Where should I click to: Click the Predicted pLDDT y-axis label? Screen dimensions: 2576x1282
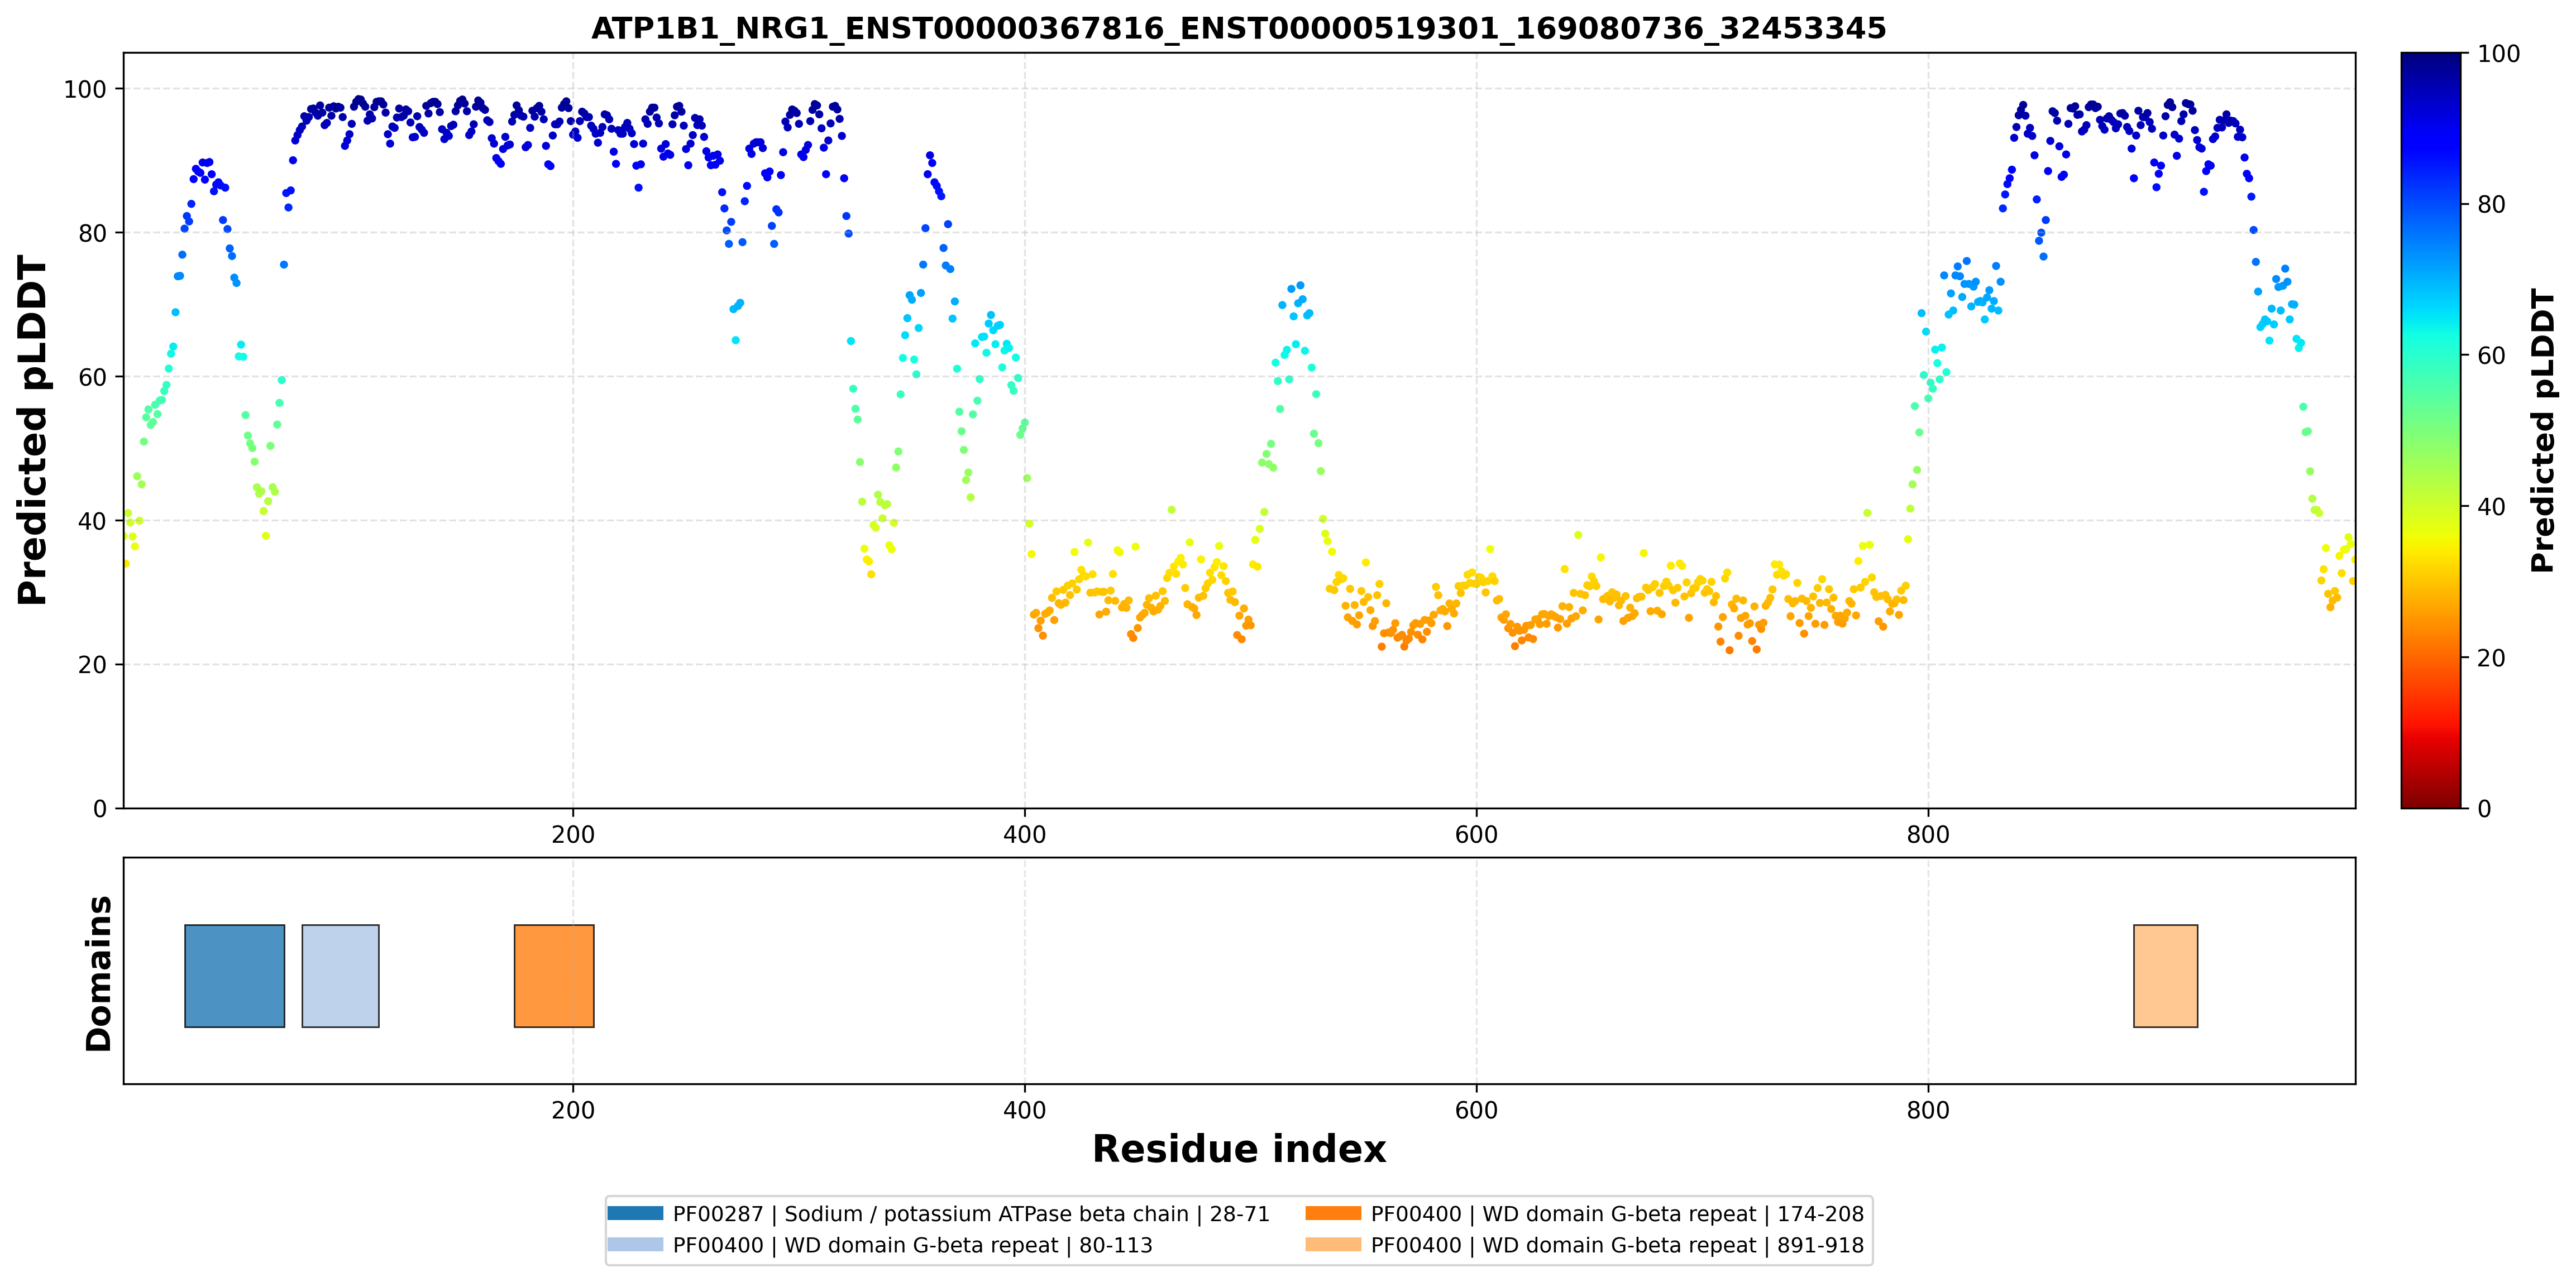[32, 430]
